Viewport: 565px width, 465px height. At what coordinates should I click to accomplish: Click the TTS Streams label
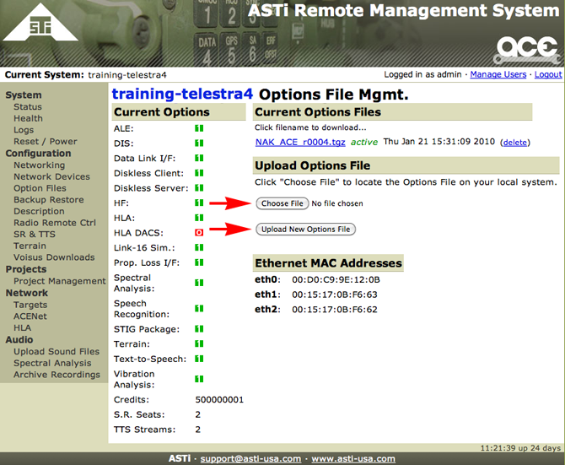(144, 430)
